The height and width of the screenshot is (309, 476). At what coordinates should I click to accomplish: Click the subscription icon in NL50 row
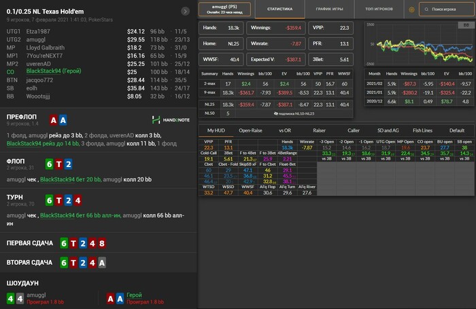pyautogui.click(x=275, y=113)
